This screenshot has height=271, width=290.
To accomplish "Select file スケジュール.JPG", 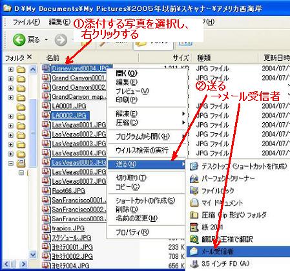I will coord(72,238).
